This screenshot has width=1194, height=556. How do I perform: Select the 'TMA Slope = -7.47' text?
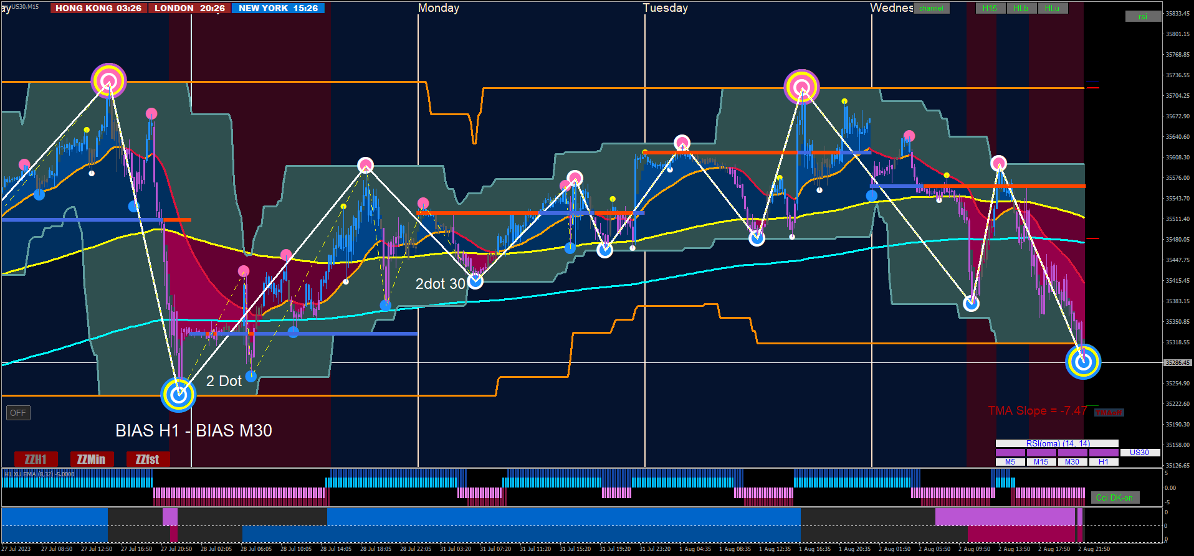click(1038, 411)
